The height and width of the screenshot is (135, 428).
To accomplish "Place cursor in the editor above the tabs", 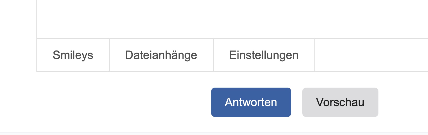I will (232, 18).
